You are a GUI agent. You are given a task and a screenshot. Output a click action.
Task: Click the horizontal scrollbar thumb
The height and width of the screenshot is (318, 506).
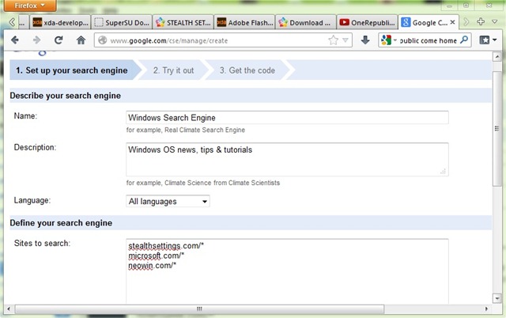point(199,309)
